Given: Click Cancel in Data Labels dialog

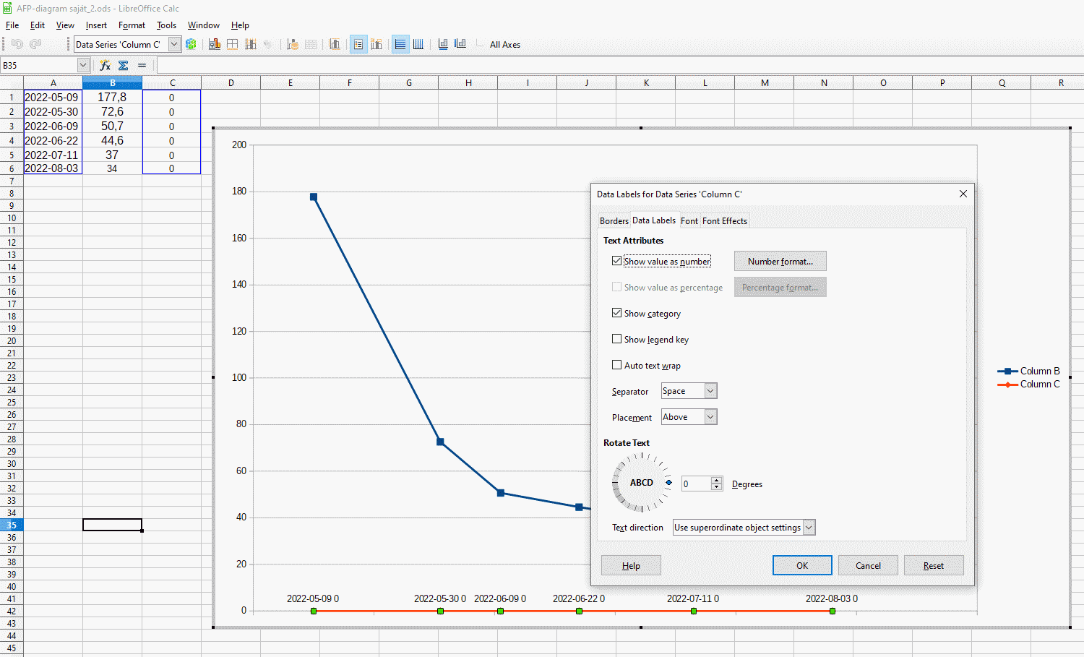Looking at the screenshot, I should click(x=868, y=565).
